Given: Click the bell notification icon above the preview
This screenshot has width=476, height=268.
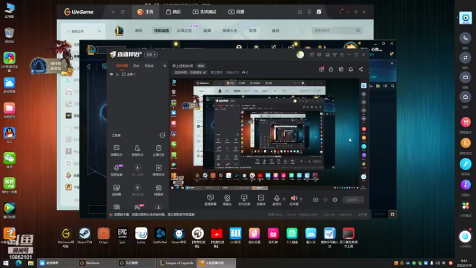Looking at the screenshot, I should tap(350, 69).
